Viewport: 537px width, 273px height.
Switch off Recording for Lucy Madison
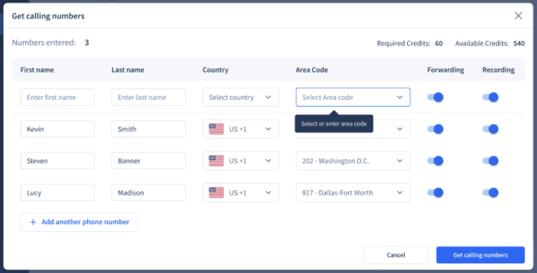[491, 193]
